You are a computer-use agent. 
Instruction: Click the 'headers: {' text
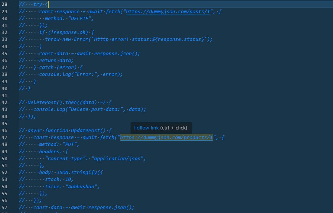pos(53,151)
